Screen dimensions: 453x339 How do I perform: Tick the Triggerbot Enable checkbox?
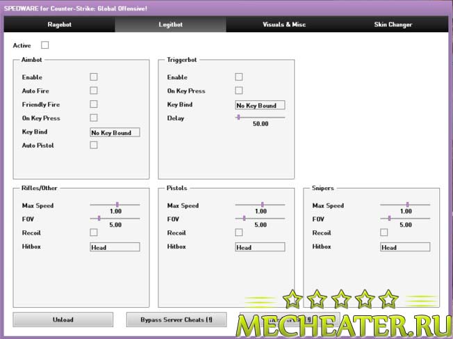click(238, 77)
